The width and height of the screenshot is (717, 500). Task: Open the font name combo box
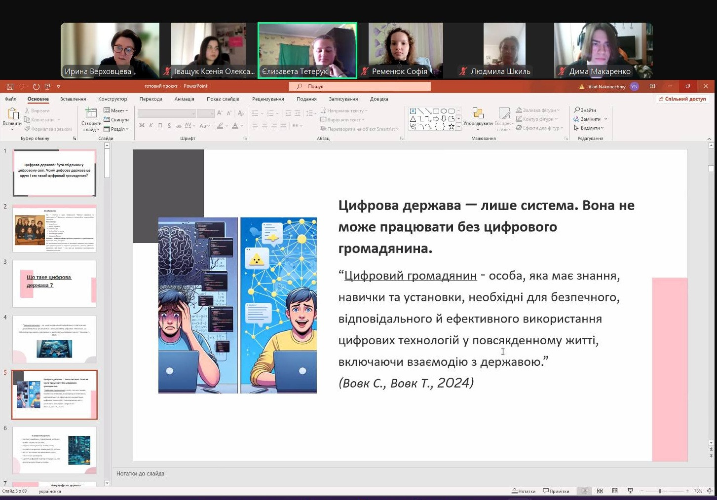(167, 113)
